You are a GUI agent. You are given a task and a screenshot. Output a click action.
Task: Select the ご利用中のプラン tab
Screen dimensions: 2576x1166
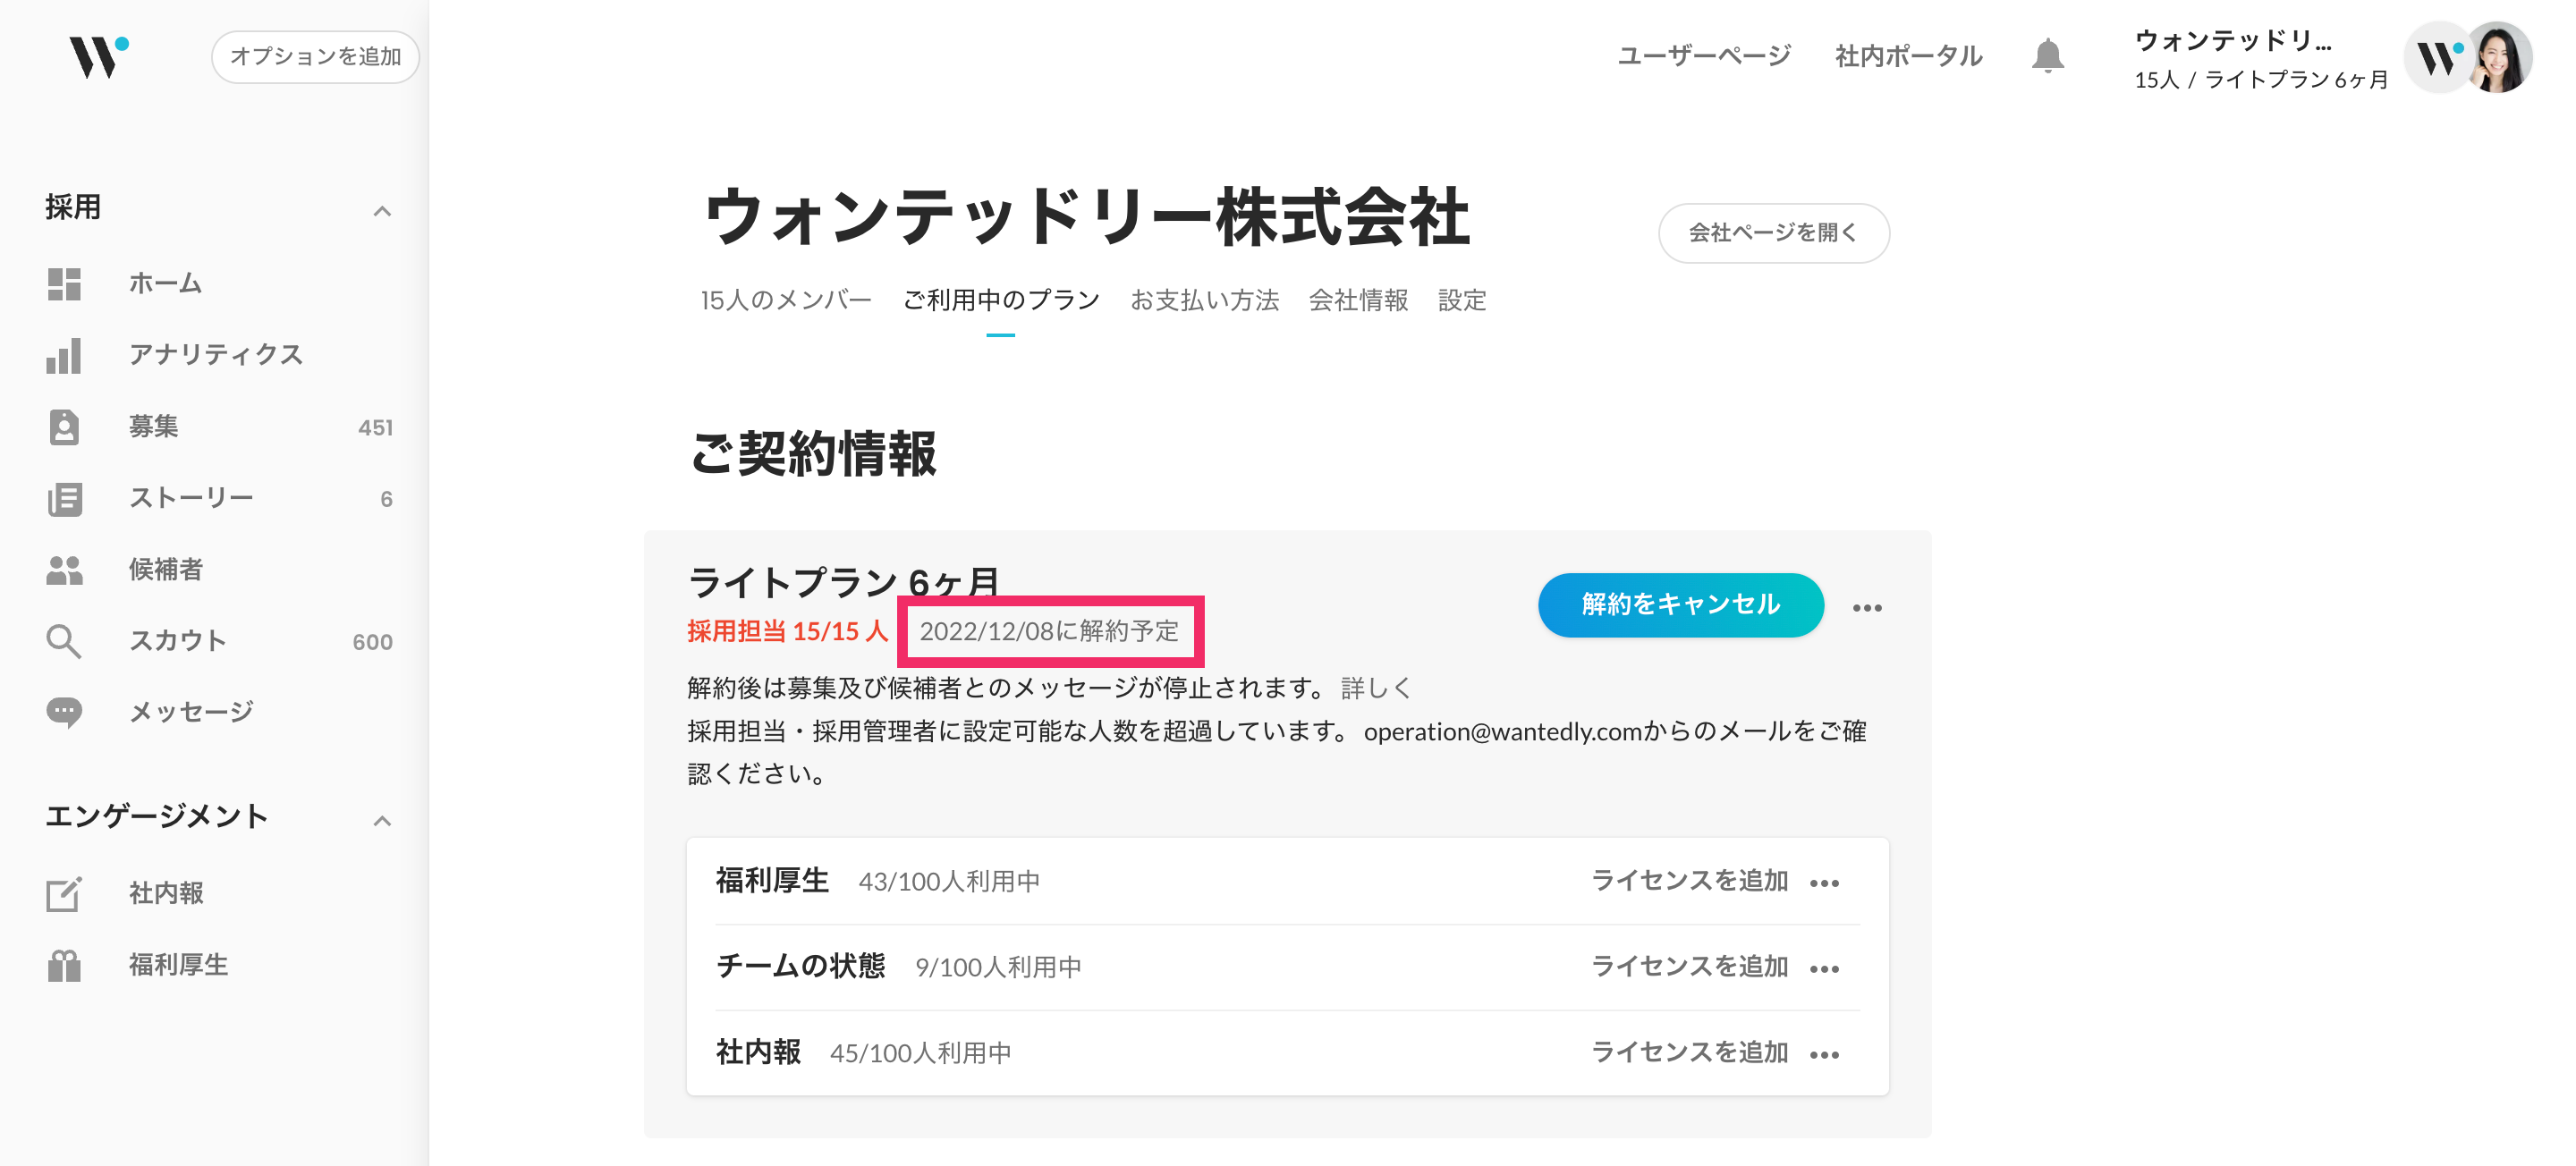pos(1001,301)
